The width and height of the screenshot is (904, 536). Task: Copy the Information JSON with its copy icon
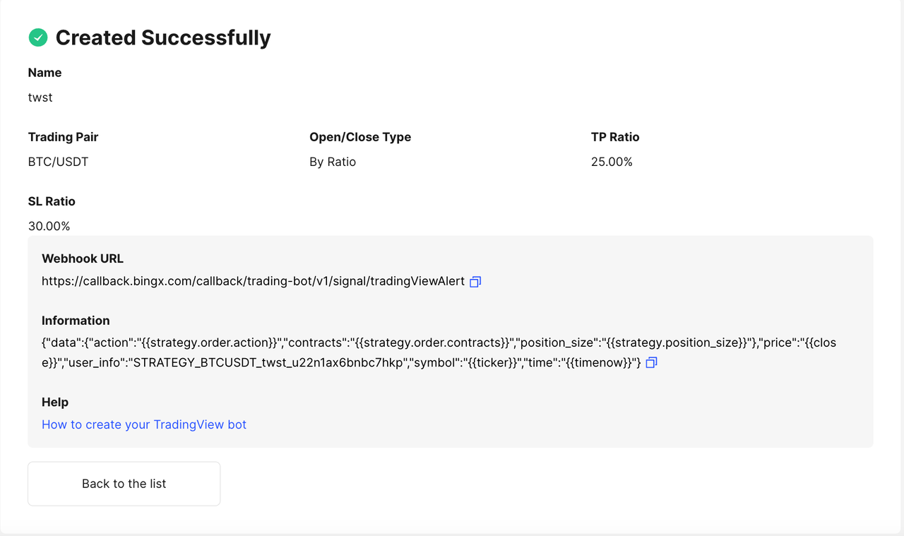tap(651, 363)
